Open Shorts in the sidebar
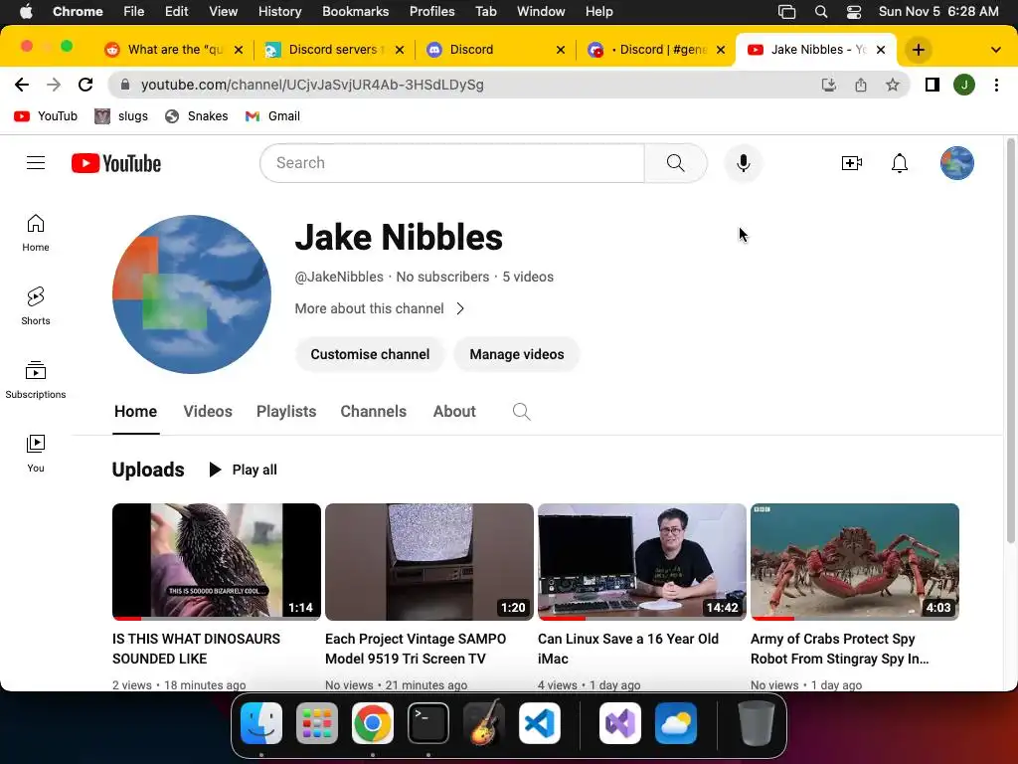 click(36, 306)
